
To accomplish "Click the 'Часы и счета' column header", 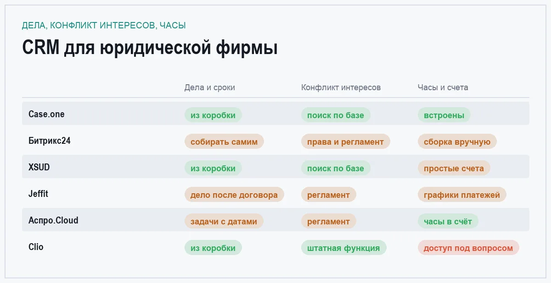I will (443, 87).
